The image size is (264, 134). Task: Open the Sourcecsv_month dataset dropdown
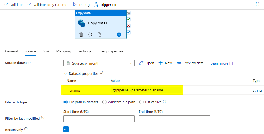pyautogui.click(x=99, y=63)
